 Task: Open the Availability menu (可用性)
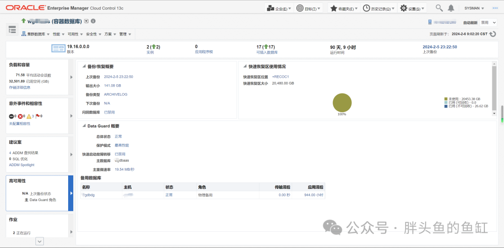coord(75,34)
